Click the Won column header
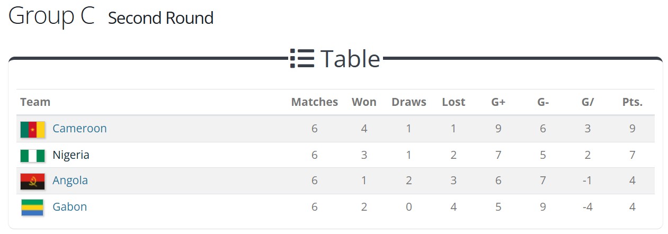This screenshot has height=234, width=668. pos(364,102)
